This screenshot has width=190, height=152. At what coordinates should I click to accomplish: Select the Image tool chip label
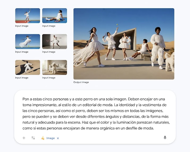pyautogui.click(x=50, y=138)
